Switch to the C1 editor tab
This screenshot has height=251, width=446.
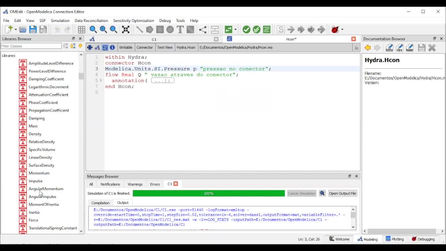[x=154, y=39]
